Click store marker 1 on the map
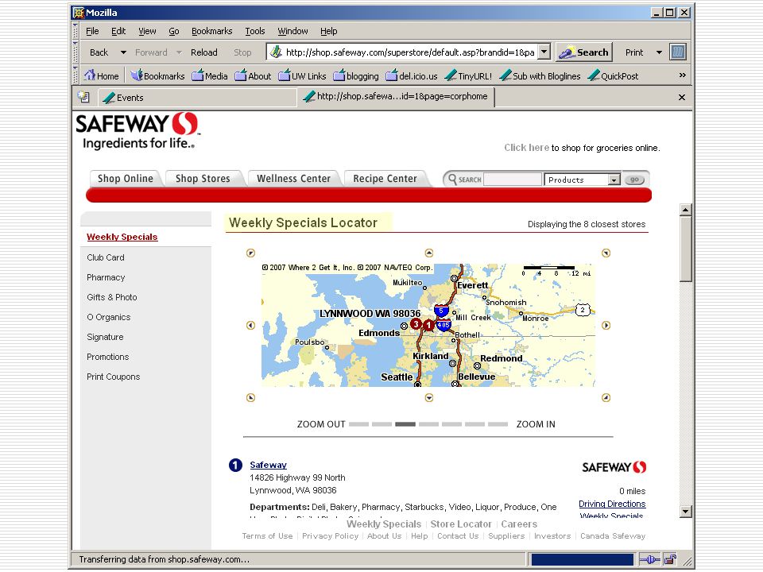 pos(428,326)
